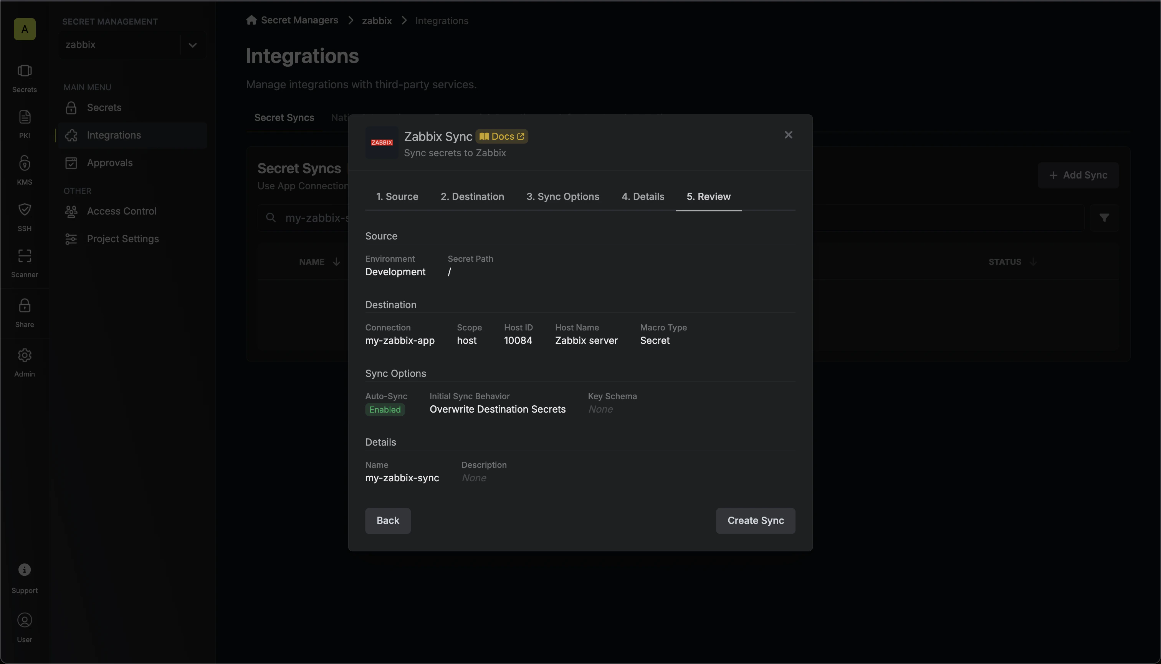Click the Zabbix server host name
Image resolution: width=1161 pixels, height=664 pixels.
click(x=586, y=341)
